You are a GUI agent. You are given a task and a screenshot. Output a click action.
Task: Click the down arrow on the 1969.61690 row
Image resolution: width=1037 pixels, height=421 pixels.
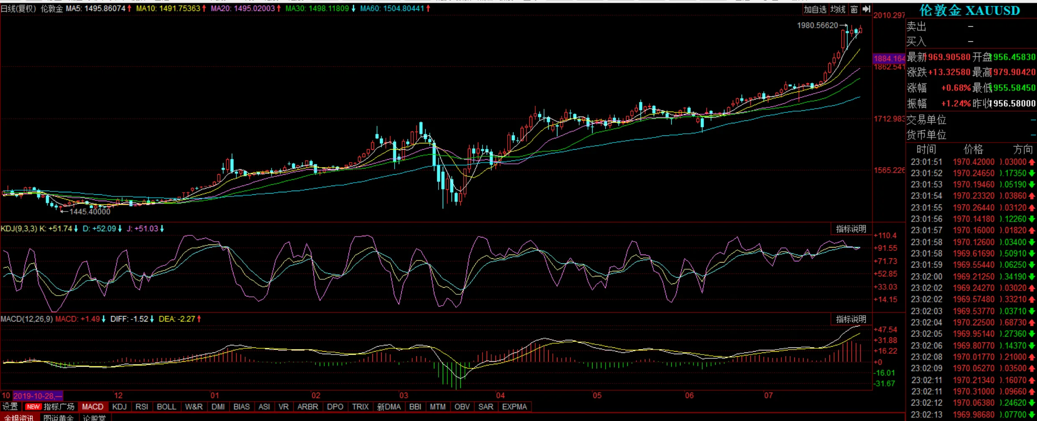click(x=1032, y=253)
